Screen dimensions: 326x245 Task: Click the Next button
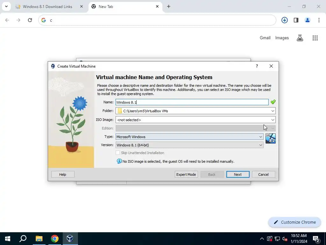(237, 174)
